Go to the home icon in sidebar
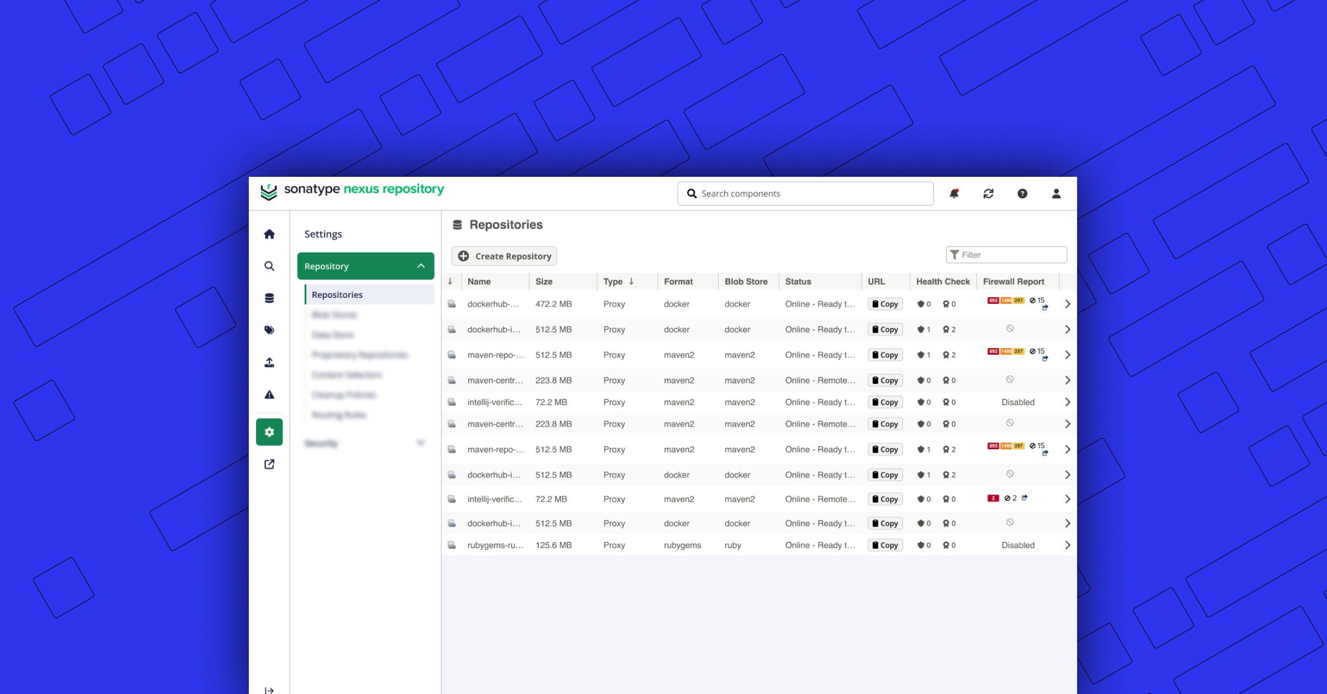The image size is (1327, 694). 269,234
